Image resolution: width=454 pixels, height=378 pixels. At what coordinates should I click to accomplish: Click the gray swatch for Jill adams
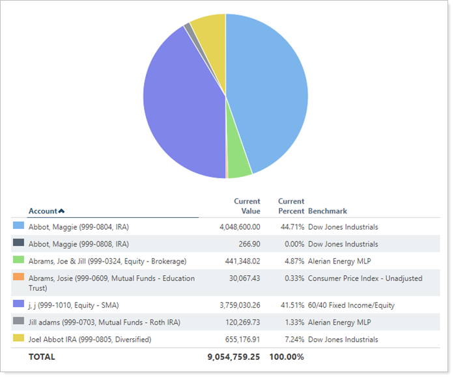(18, 321)
